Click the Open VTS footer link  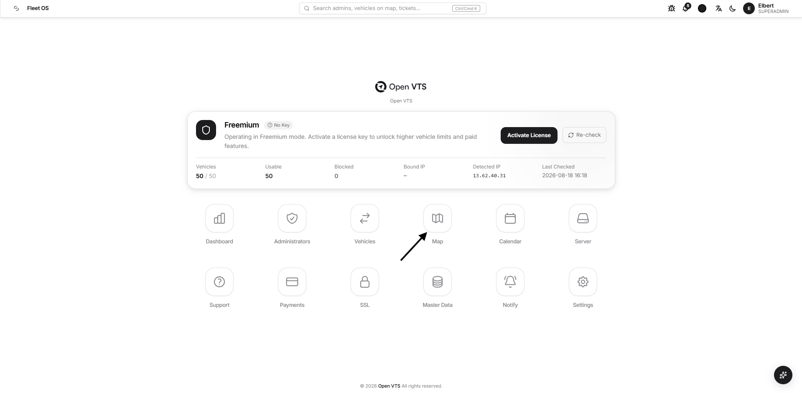click(x=389, y=386)
